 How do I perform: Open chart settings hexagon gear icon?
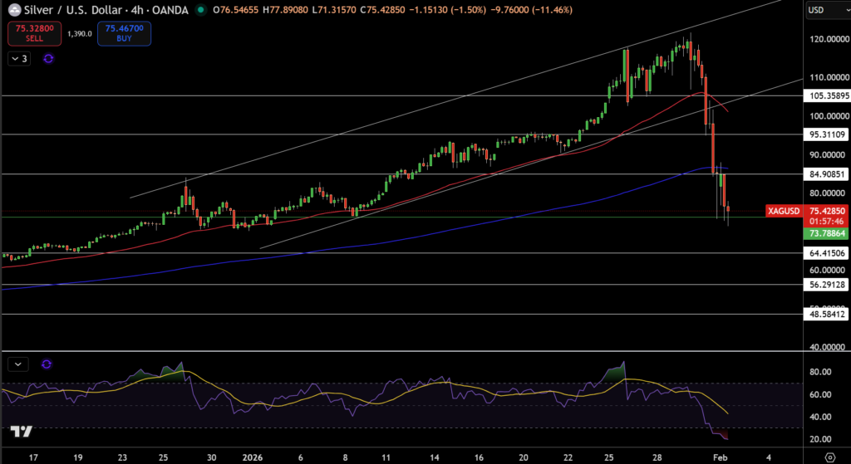[x=829, y=457]
